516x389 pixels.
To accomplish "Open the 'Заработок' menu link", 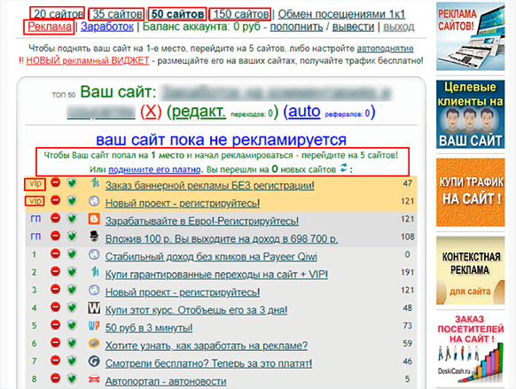I will [107, 27].
